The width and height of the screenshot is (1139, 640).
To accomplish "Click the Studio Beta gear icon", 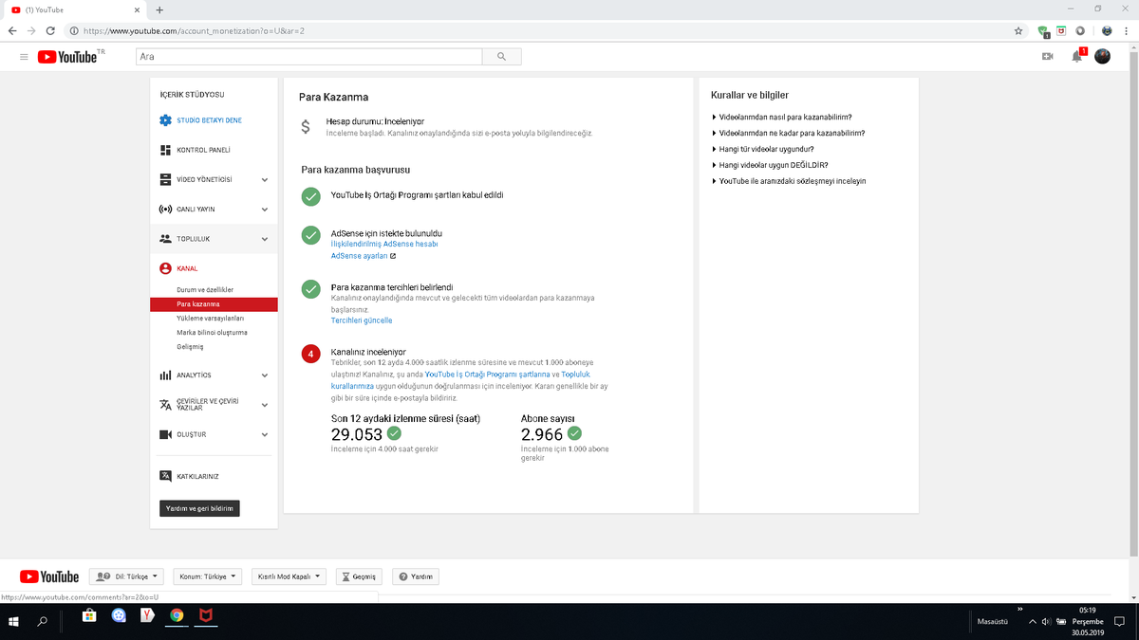I will (x=165, y=120).
